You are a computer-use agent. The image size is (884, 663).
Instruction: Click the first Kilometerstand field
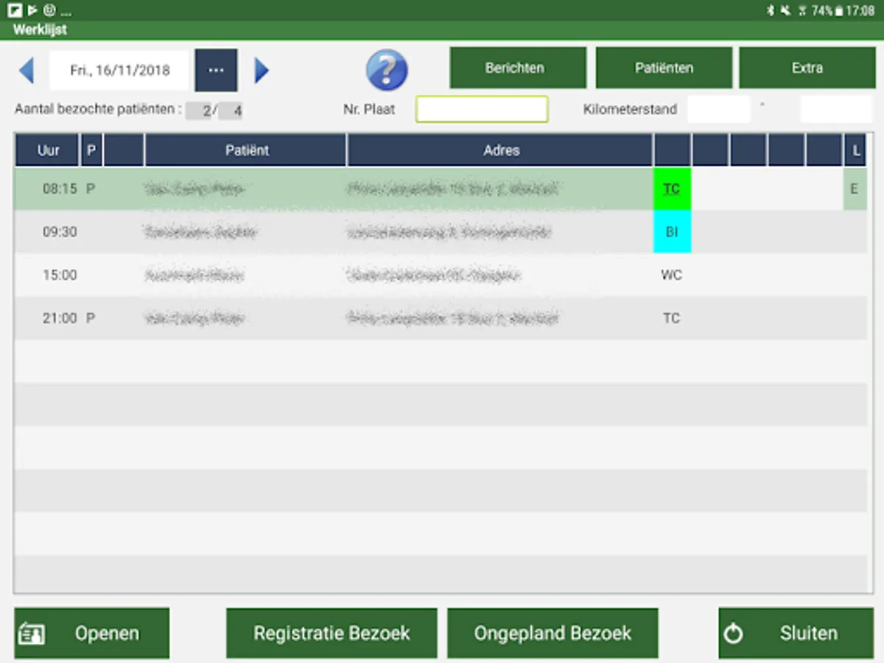(x=719, y=109)
